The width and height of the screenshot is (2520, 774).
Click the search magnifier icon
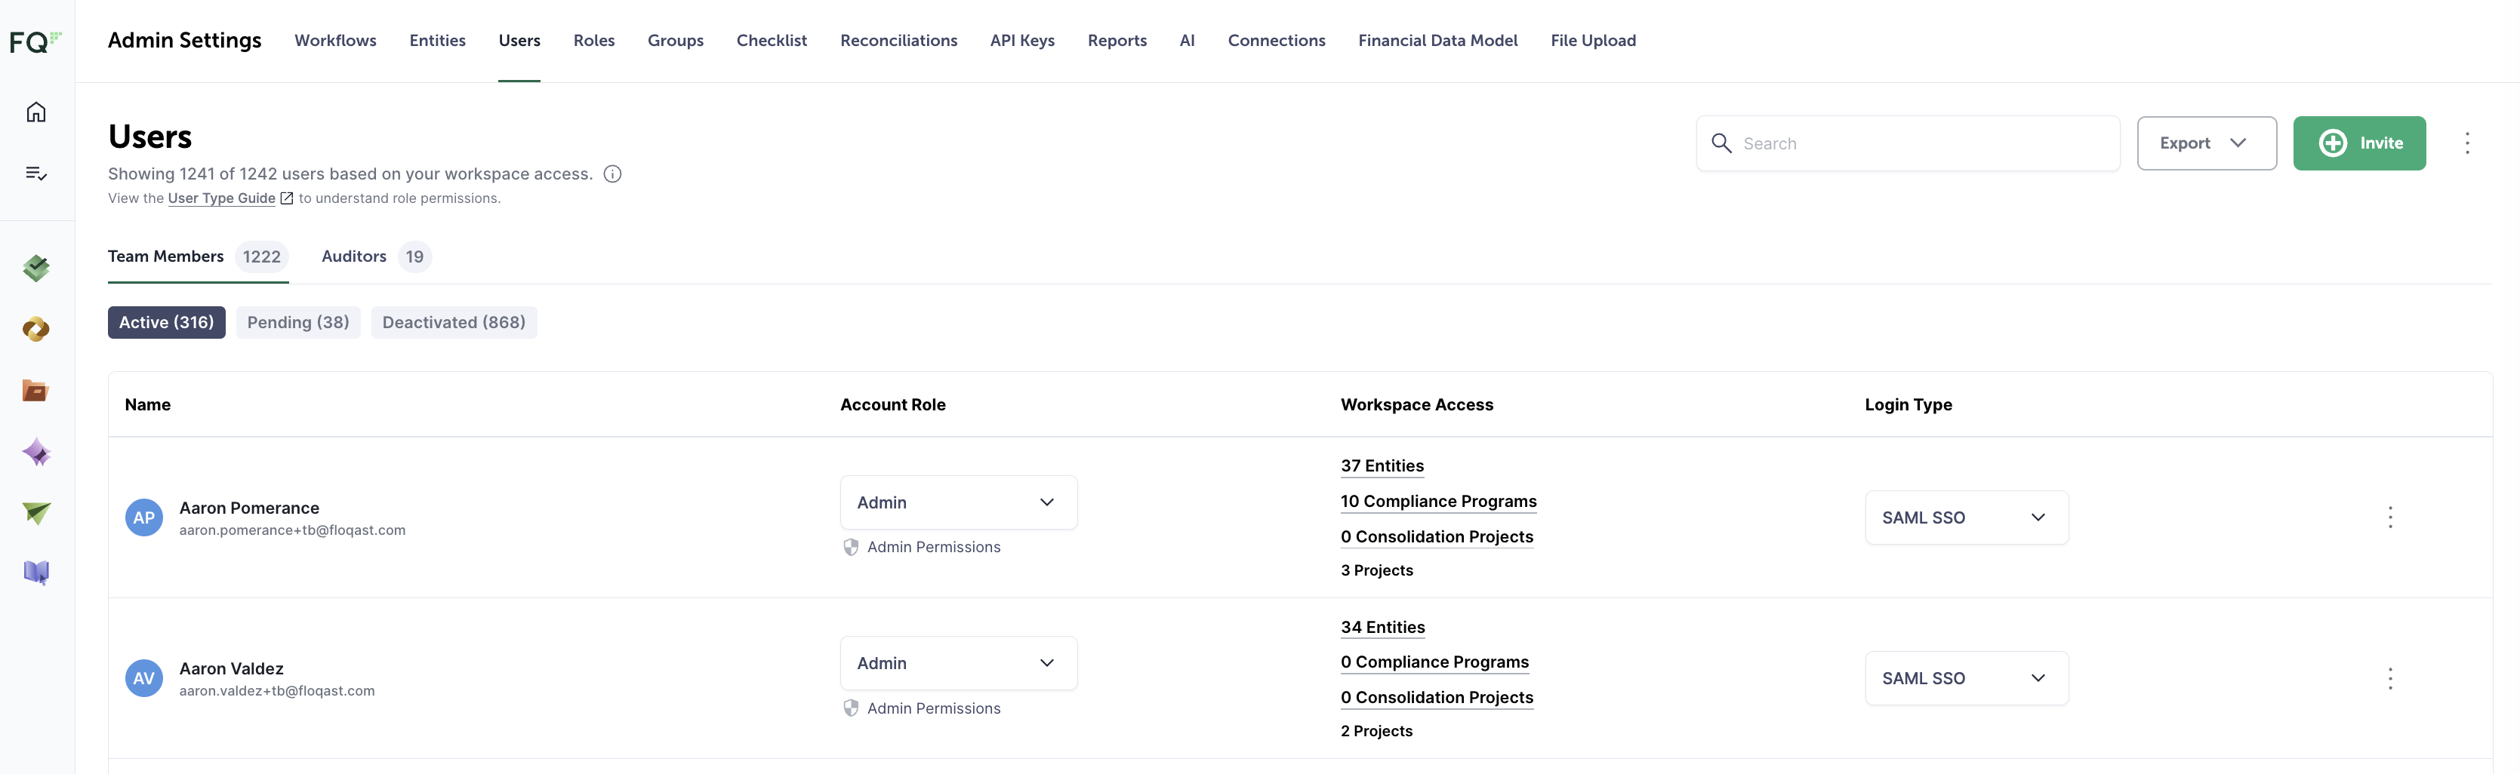(x=1721, y=143)
